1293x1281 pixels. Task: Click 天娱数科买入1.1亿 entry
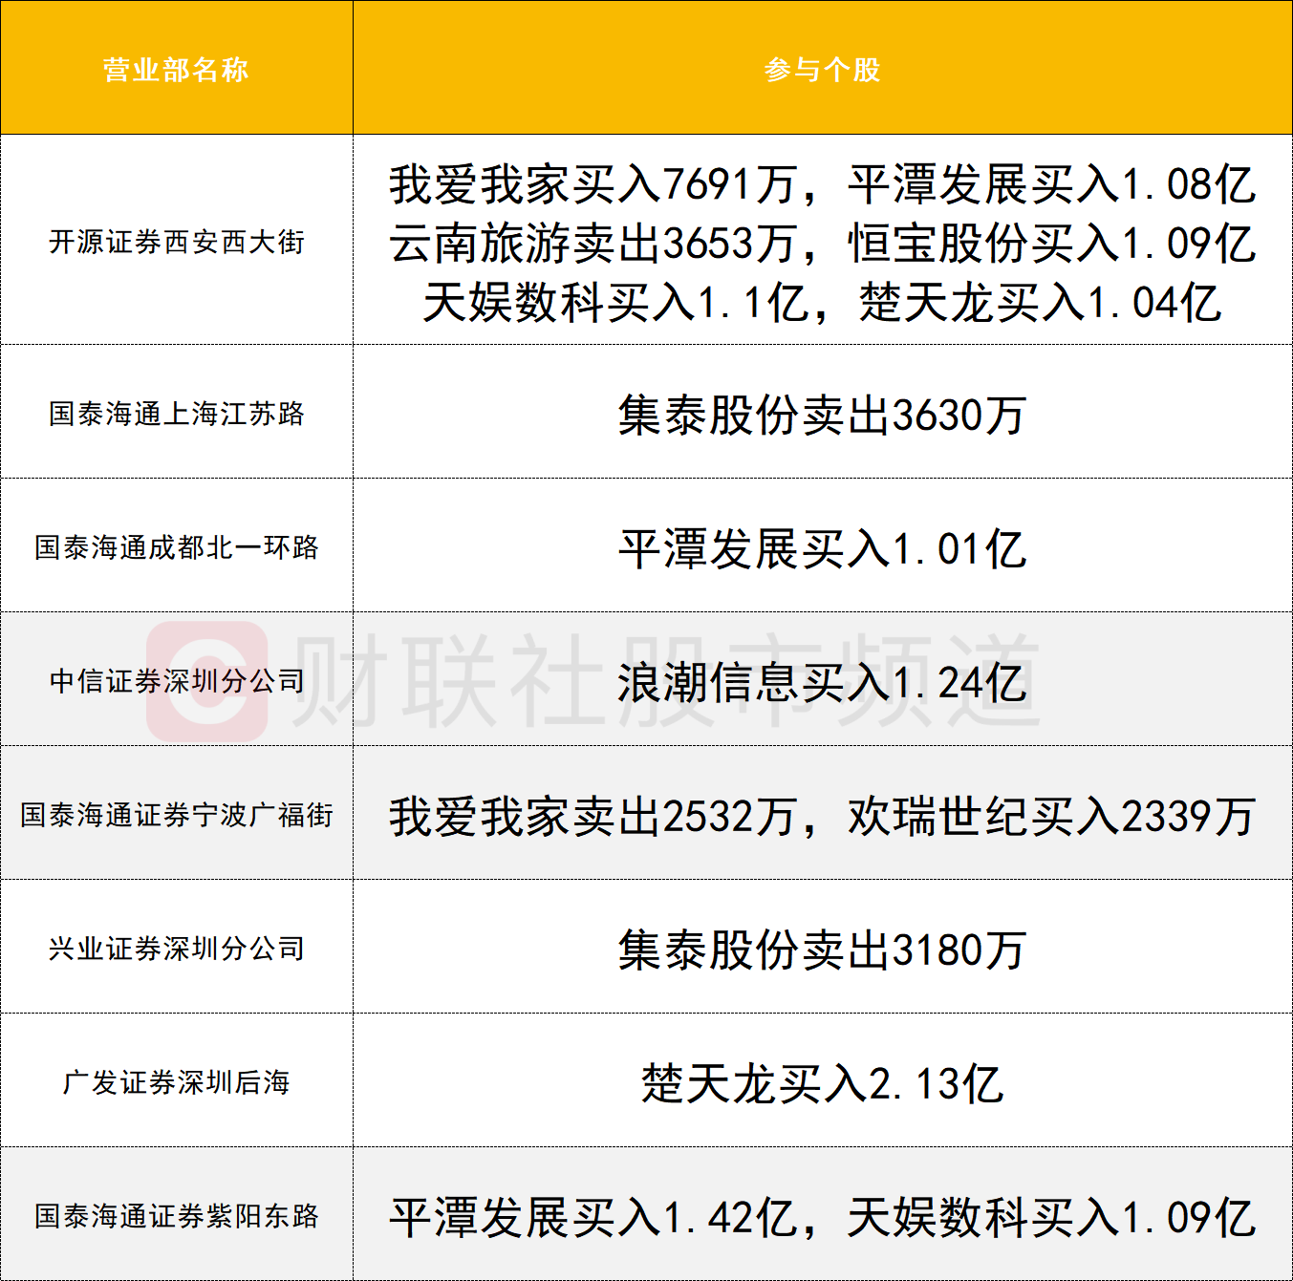pos(615,303)
